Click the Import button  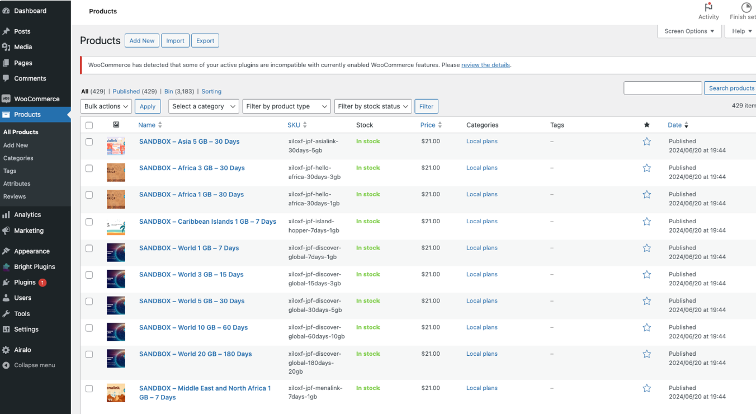click(175, 41)
